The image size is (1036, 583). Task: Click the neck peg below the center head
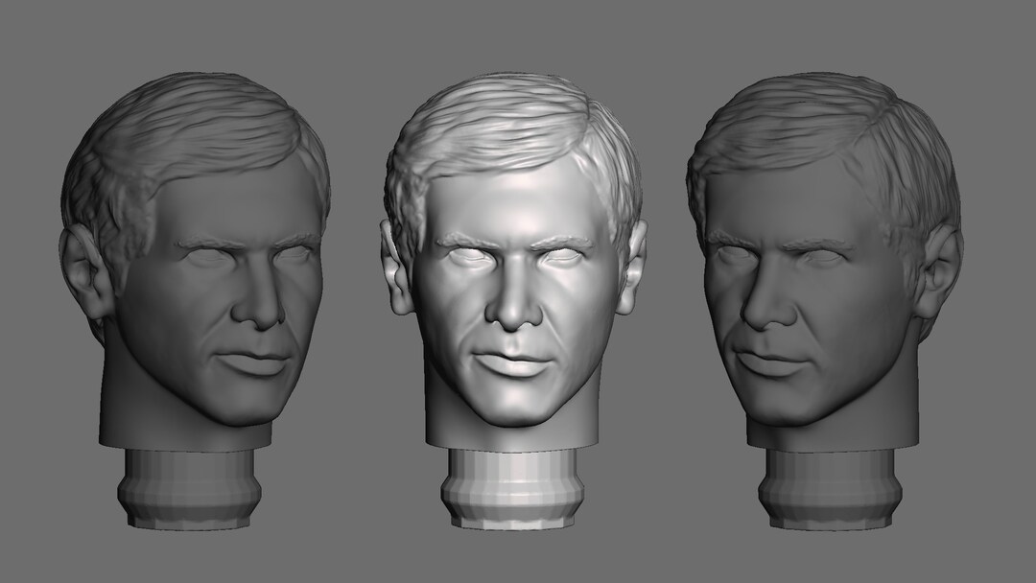(x=513, y=489)
